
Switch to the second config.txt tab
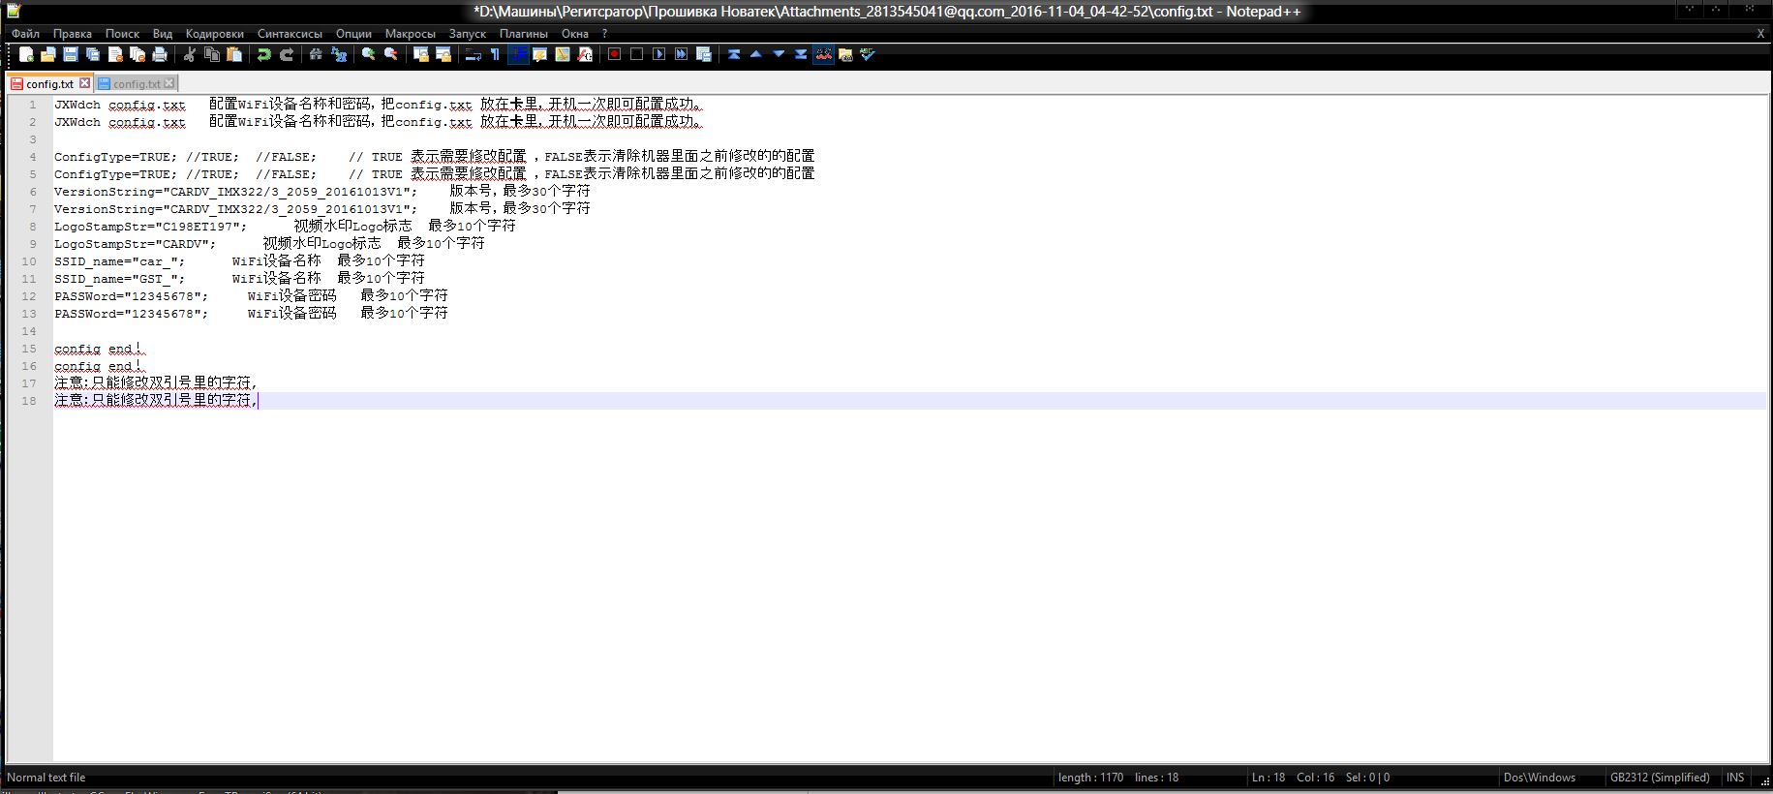click(137, 83)
